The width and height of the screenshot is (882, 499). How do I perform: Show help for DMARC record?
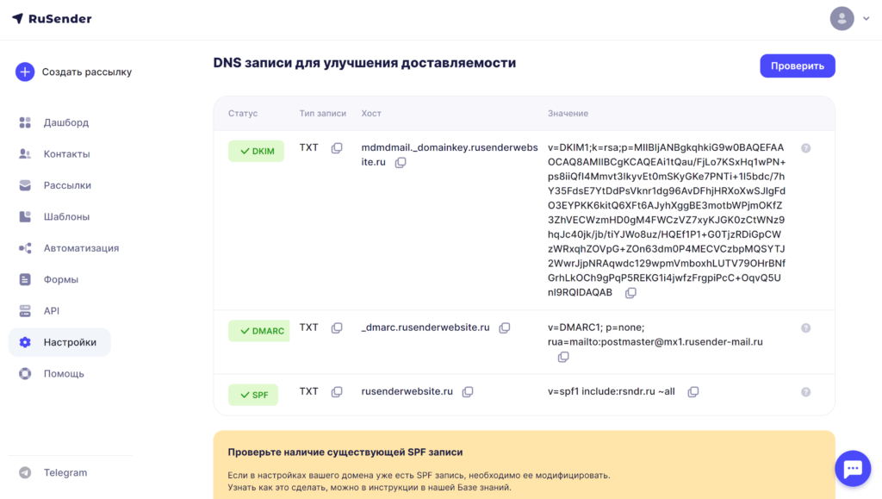tap(806, 328)
